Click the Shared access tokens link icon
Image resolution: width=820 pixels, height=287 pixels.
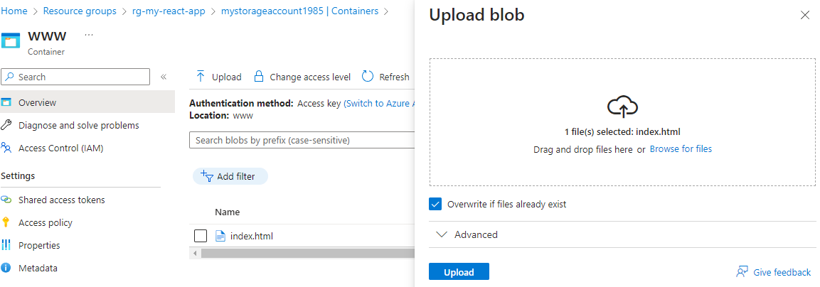pyautogui.click(x=6, y=200)
